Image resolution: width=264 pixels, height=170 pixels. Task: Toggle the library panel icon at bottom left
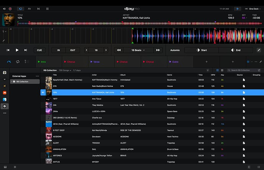(x=5, y=167)
